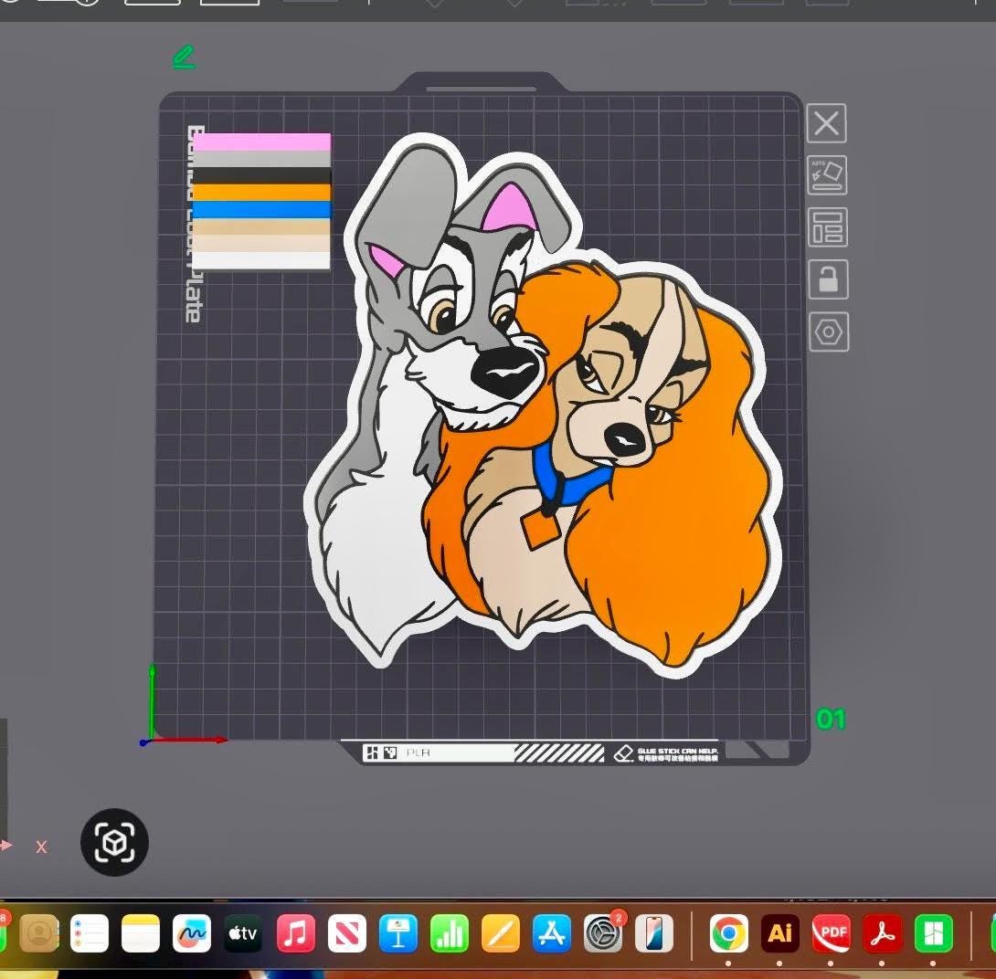Remove the plate with the X icon
The height and width of the screenshot is (979, 996).
(826, 123)
